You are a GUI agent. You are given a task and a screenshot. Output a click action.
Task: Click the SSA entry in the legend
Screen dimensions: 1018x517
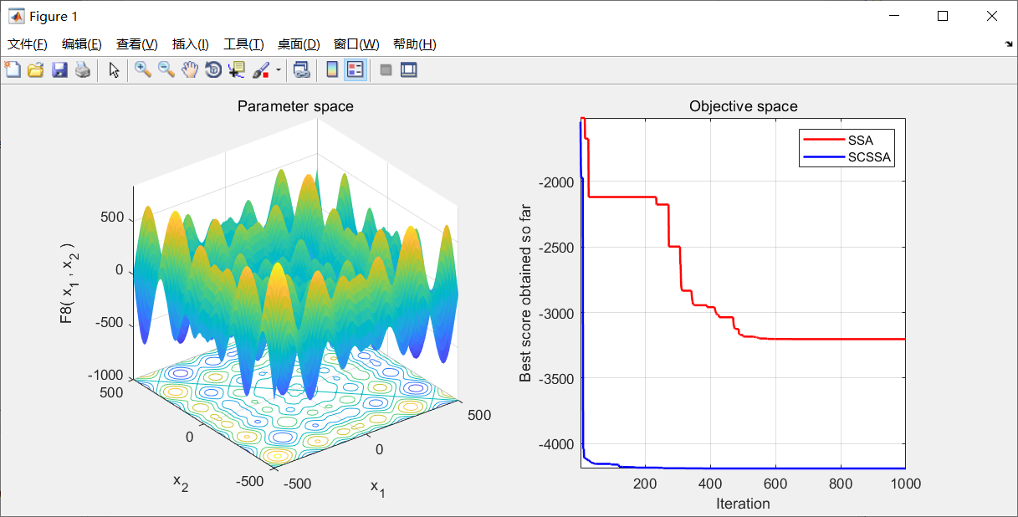click(x=861, y=140)
